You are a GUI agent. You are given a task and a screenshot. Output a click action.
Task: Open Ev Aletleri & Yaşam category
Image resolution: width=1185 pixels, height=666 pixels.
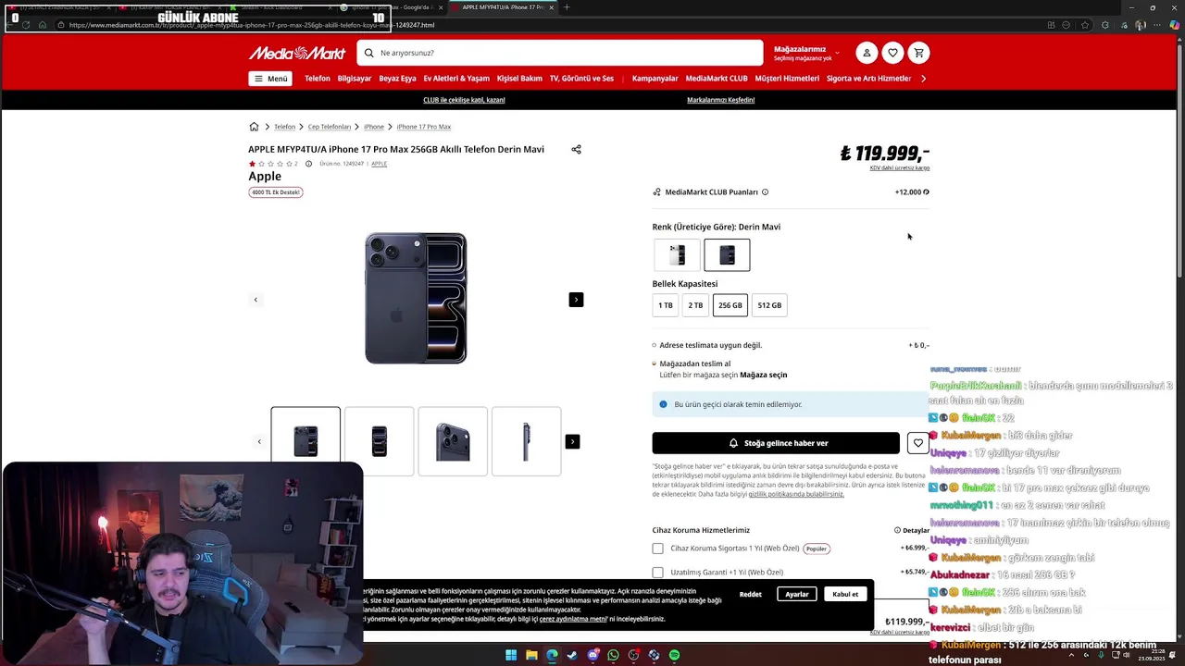tap(456, 79)
